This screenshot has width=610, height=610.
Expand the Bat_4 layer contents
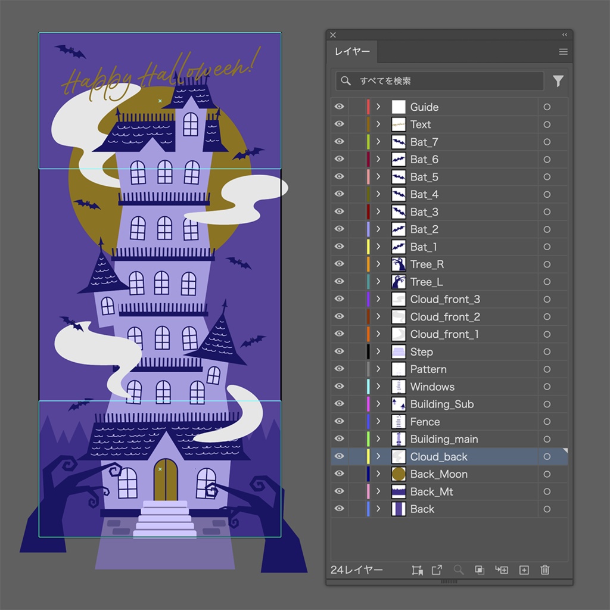(x=378, y=194)
